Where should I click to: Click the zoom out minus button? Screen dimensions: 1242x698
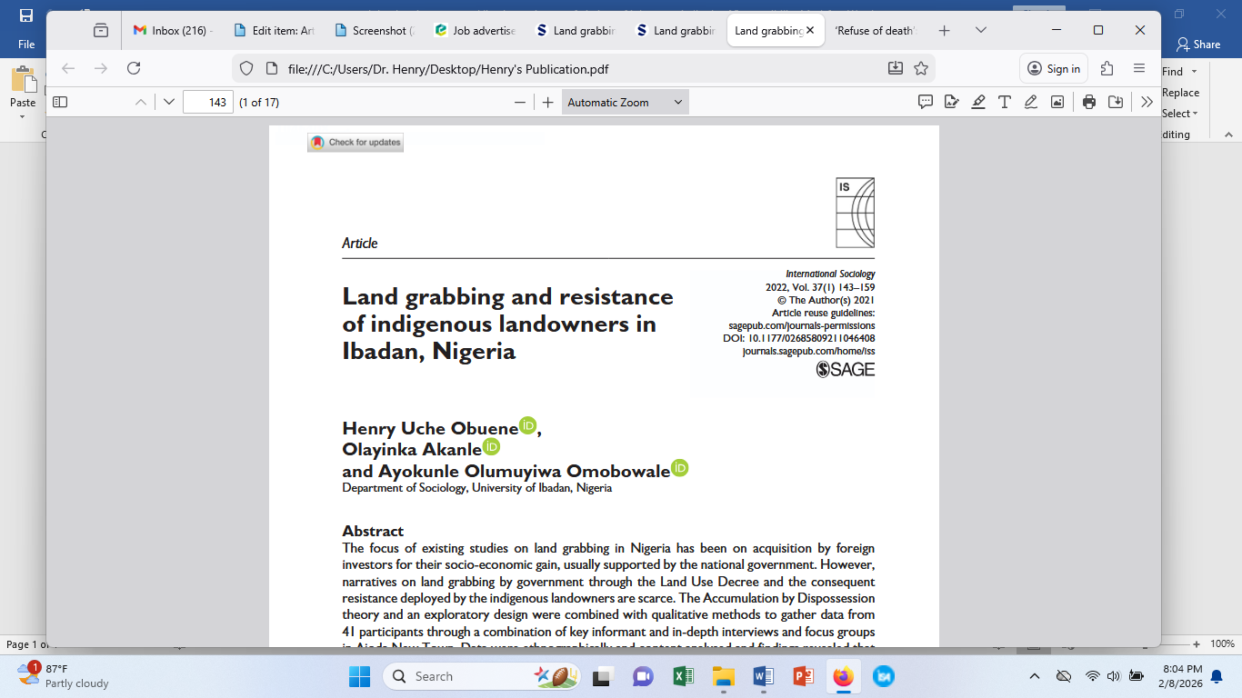click(x=520, y=103)
